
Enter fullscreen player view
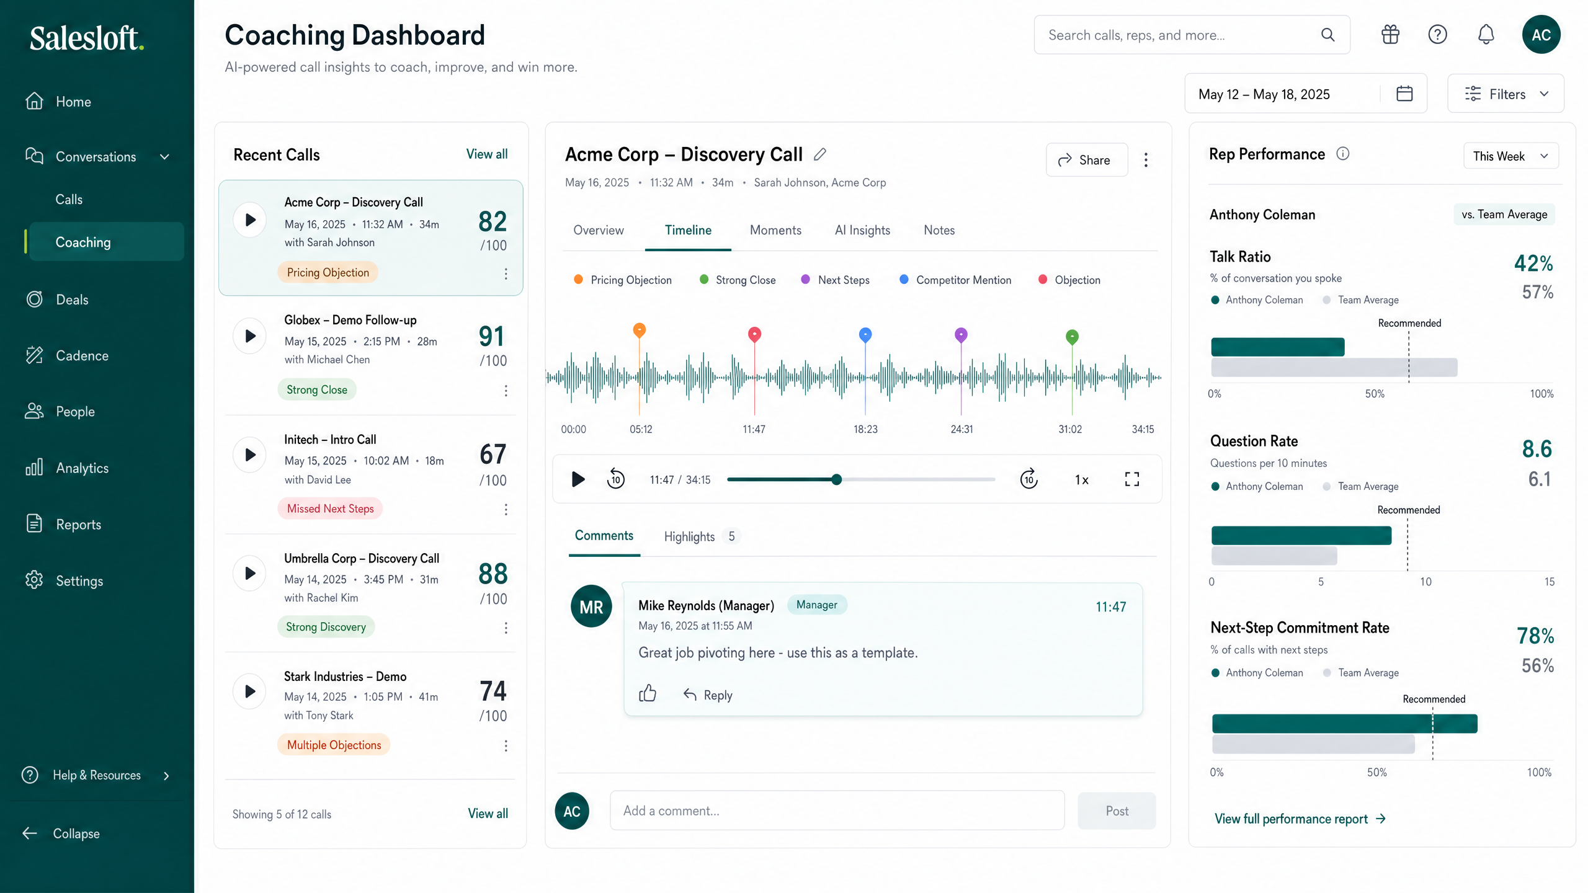click(x=1132, y=479)
